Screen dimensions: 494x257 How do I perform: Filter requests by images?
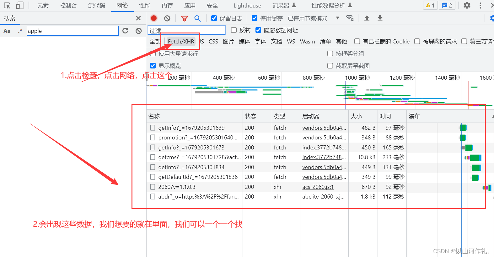pyautogui.click(x=228, y=41)
